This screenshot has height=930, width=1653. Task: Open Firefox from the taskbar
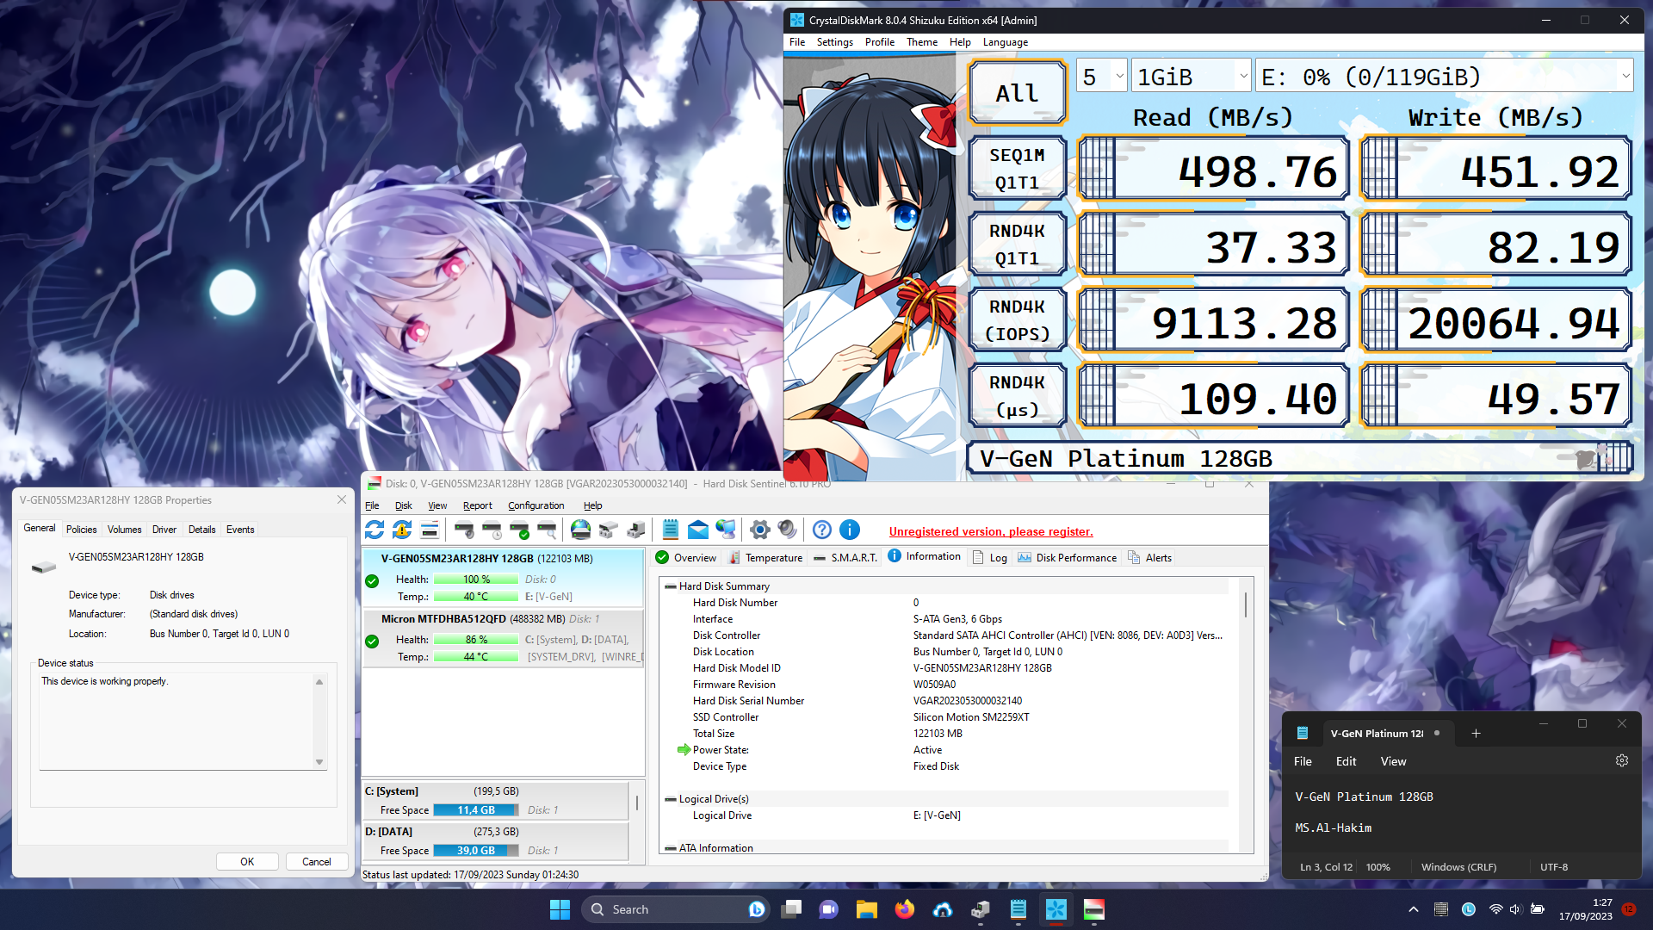(905, 909)
